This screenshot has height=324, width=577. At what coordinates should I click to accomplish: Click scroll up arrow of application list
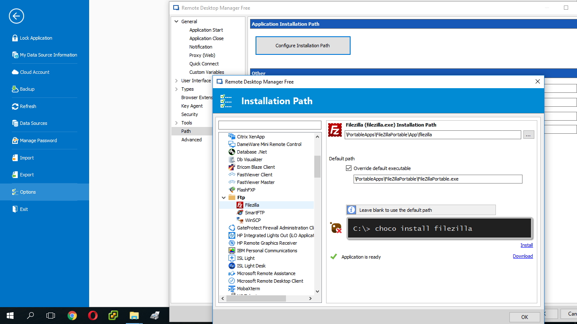318,136
